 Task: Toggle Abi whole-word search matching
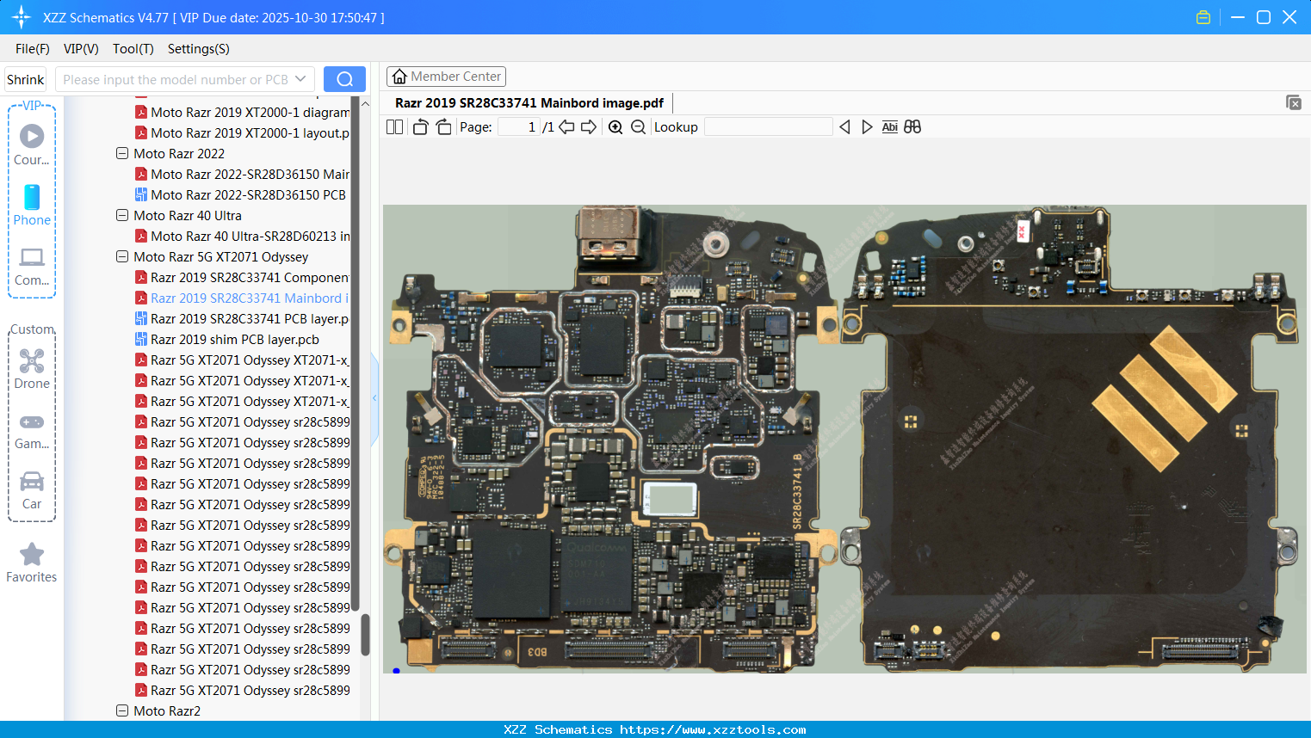tap(889, 126)
